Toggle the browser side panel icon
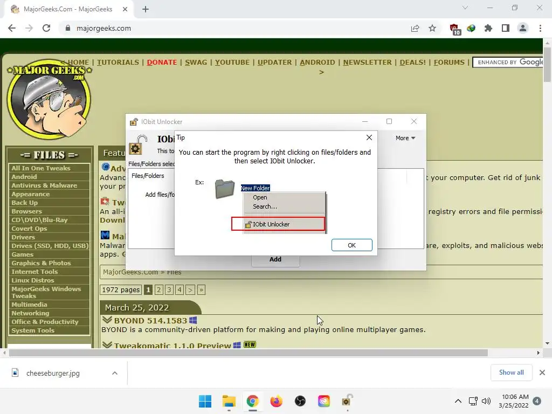 (506, 28)
